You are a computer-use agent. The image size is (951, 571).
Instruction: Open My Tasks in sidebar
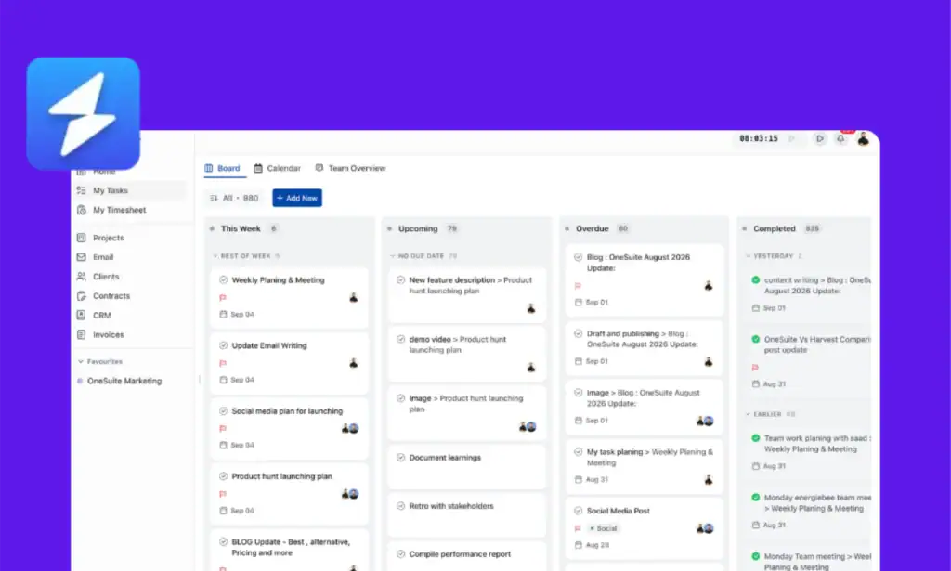(130, 190)
